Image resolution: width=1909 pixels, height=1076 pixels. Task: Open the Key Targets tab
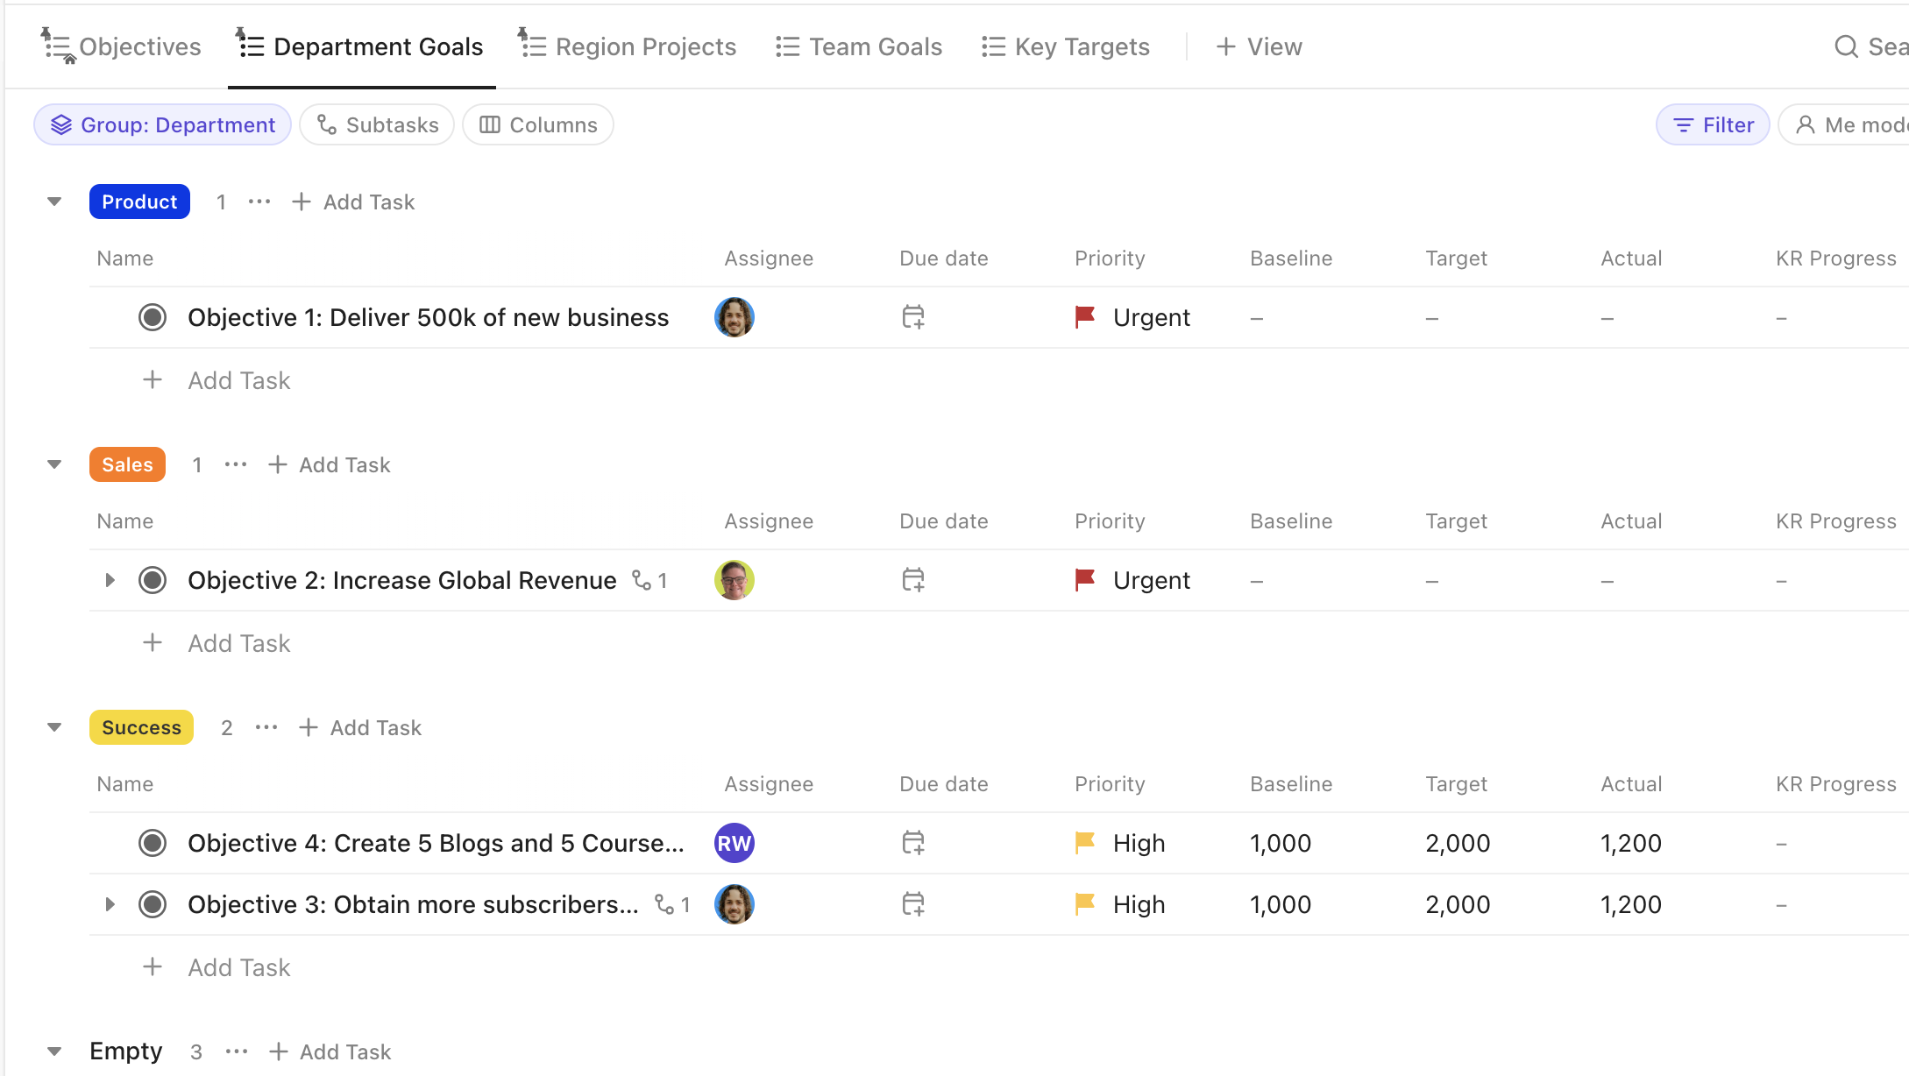pos(1066,46)
